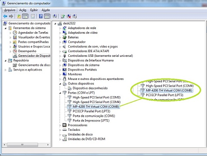Click the Unidades de disco label

[80, 134]
